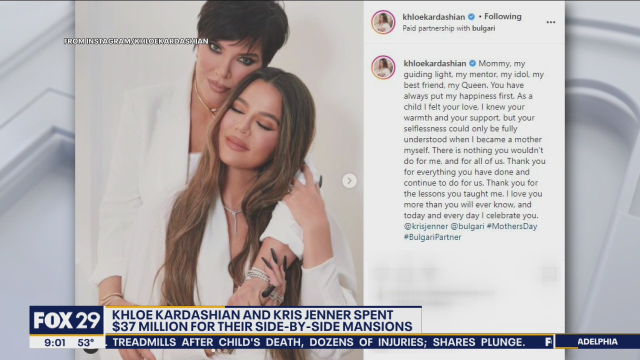Click the avatar beside the caption text
The height and width of the screenshot is (360, 640).
point(383,67)
